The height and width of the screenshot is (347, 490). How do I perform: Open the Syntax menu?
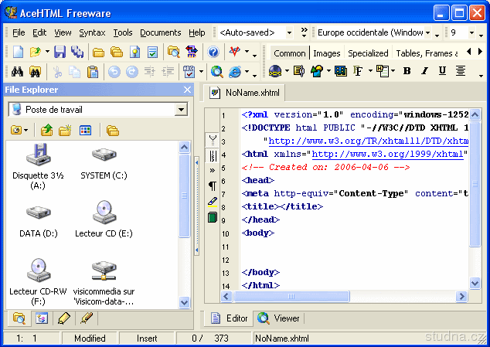[92, 32]
